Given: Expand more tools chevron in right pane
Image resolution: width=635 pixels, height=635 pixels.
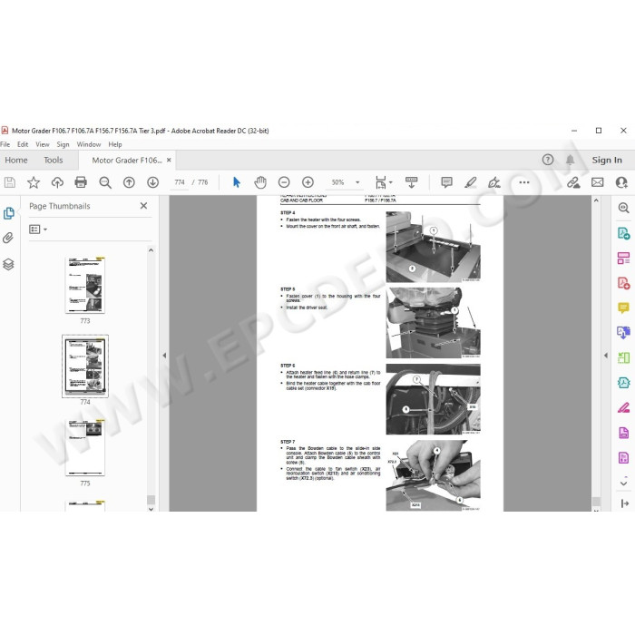Looking at the screenshot, I should [623, 484].
